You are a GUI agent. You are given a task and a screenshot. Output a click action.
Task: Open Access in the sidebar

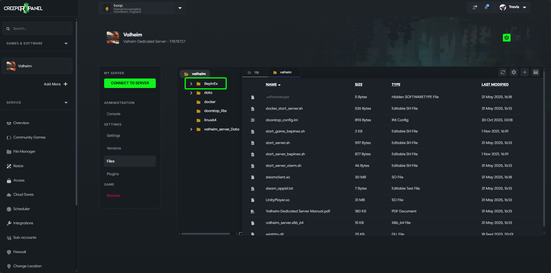pyautogui.click(x=16, y=180)
